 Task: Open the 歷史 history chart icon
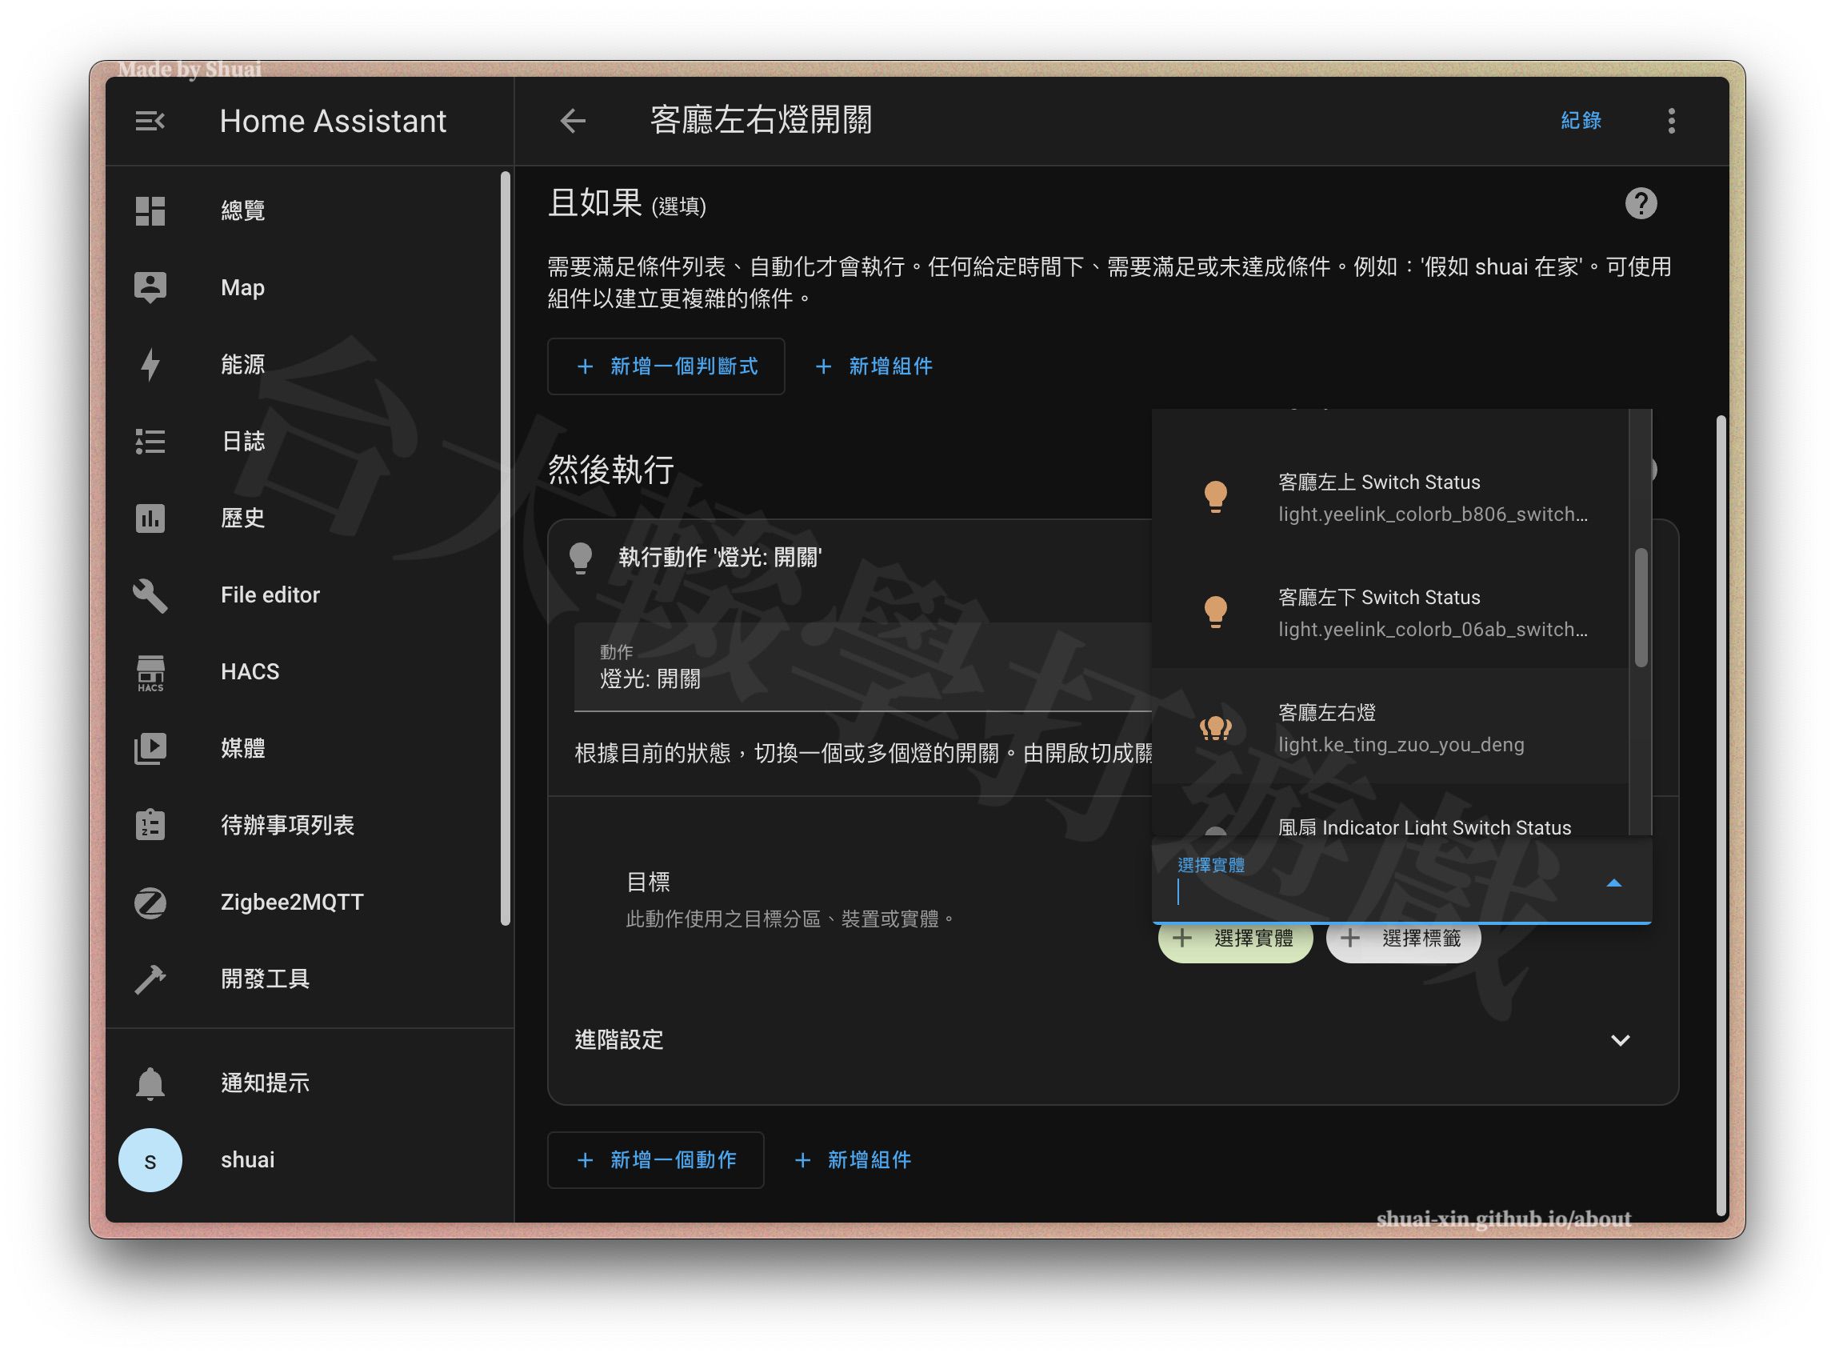pyautogui.click(x=150, y=518)
